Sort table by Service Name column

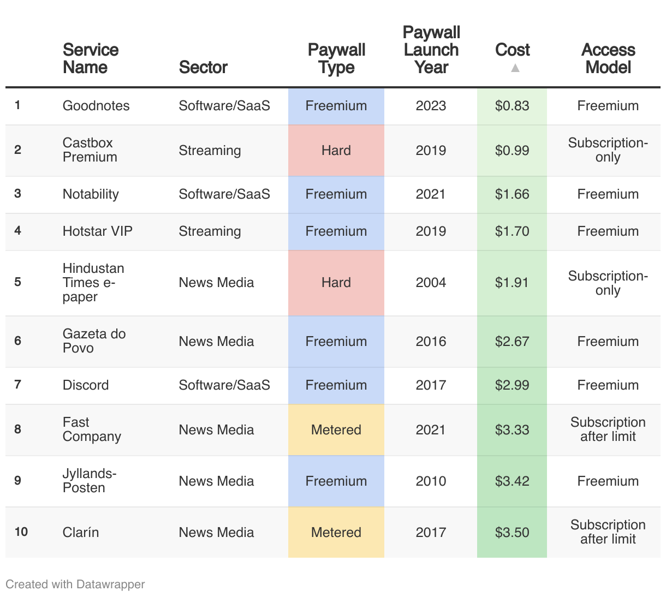coord(91,58)
